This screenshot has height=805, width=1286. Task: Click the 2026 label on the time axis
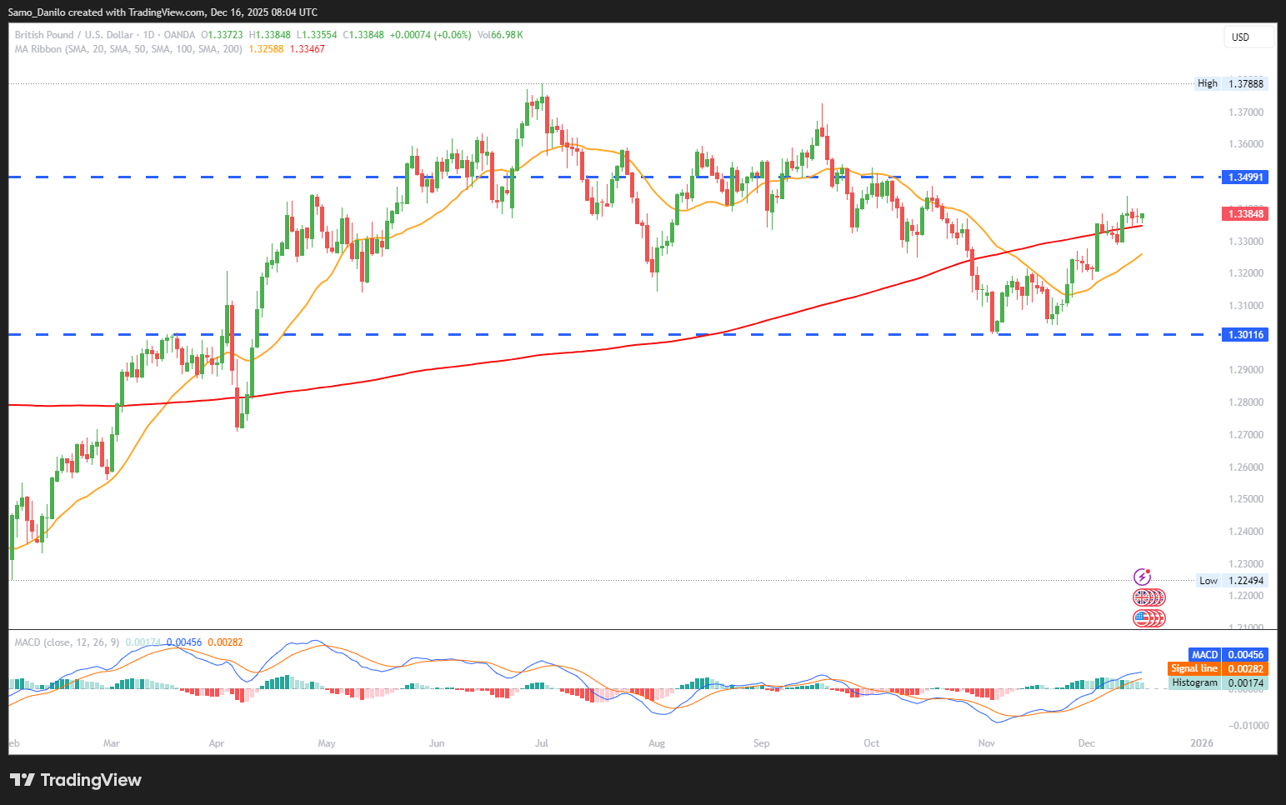pyautogui.click(x=1201, y=743)
